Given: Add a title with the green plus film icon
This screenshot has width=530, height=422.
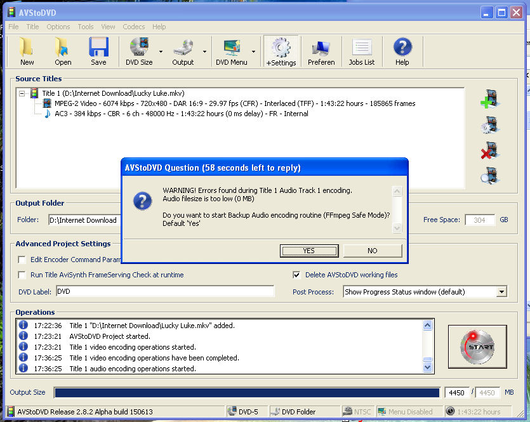Looking at the screenshot, I should pyautogui.click(x=490, y=98).
